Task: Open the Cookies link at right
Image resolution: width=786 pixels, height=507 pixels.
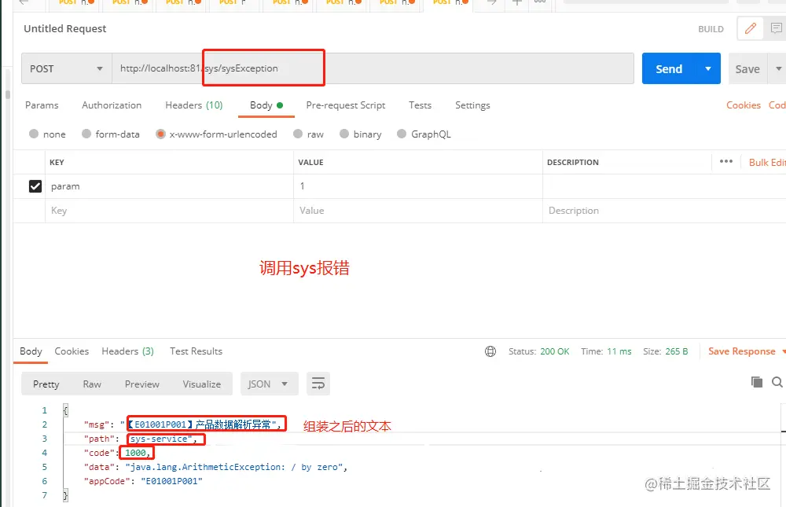Action: click(744, 105)
